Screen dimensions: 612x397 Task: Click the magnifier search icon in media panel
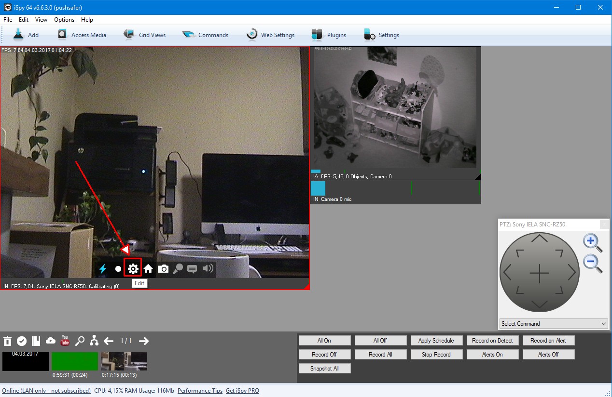point(80,341)
